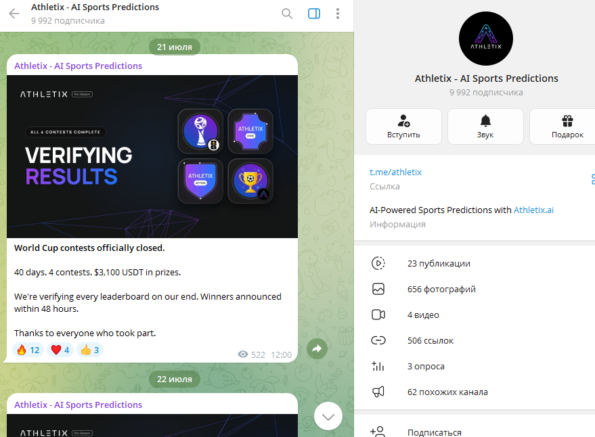Click sender name on the 21 июля post

pyautogui.click(x=78, y=66)
